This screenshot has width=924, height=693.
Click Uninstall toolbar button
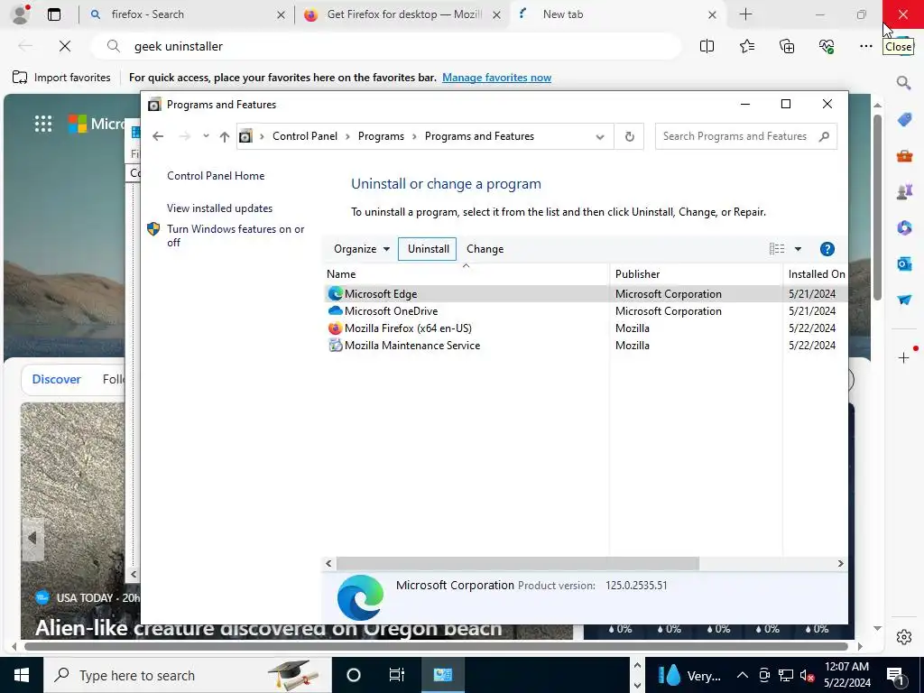pyautogui.click(x=428, y=249)
